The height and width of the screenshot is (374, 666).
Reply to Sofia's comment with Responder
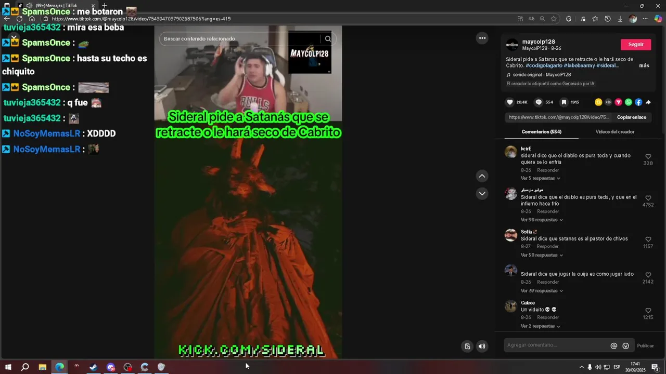(548, 247)
